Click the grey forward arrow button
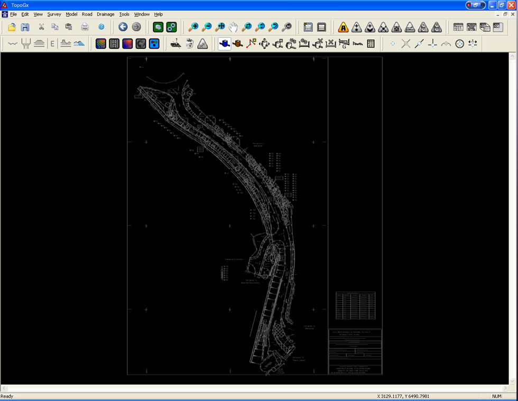Screen dimensions: 518x401 coord(136,27)
